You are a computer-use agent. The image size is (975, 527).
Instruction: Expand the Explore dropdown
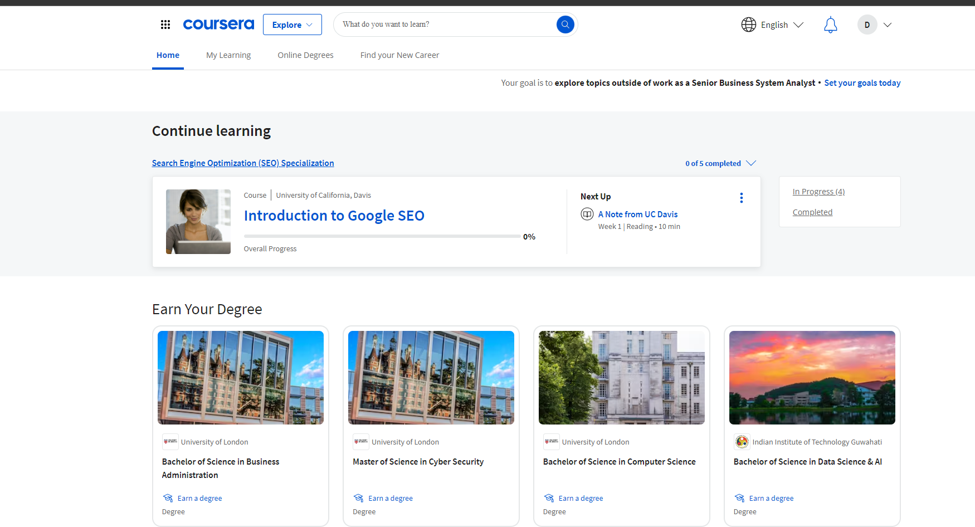(x=292, y=25)
